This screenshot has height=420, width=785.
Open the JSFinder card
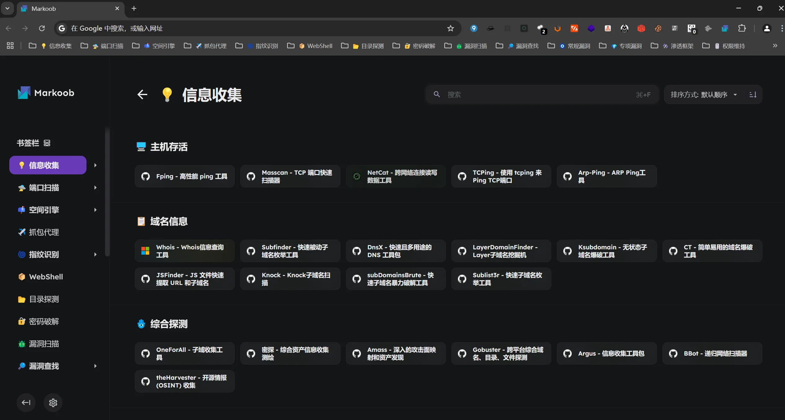[x=185, y=279]
